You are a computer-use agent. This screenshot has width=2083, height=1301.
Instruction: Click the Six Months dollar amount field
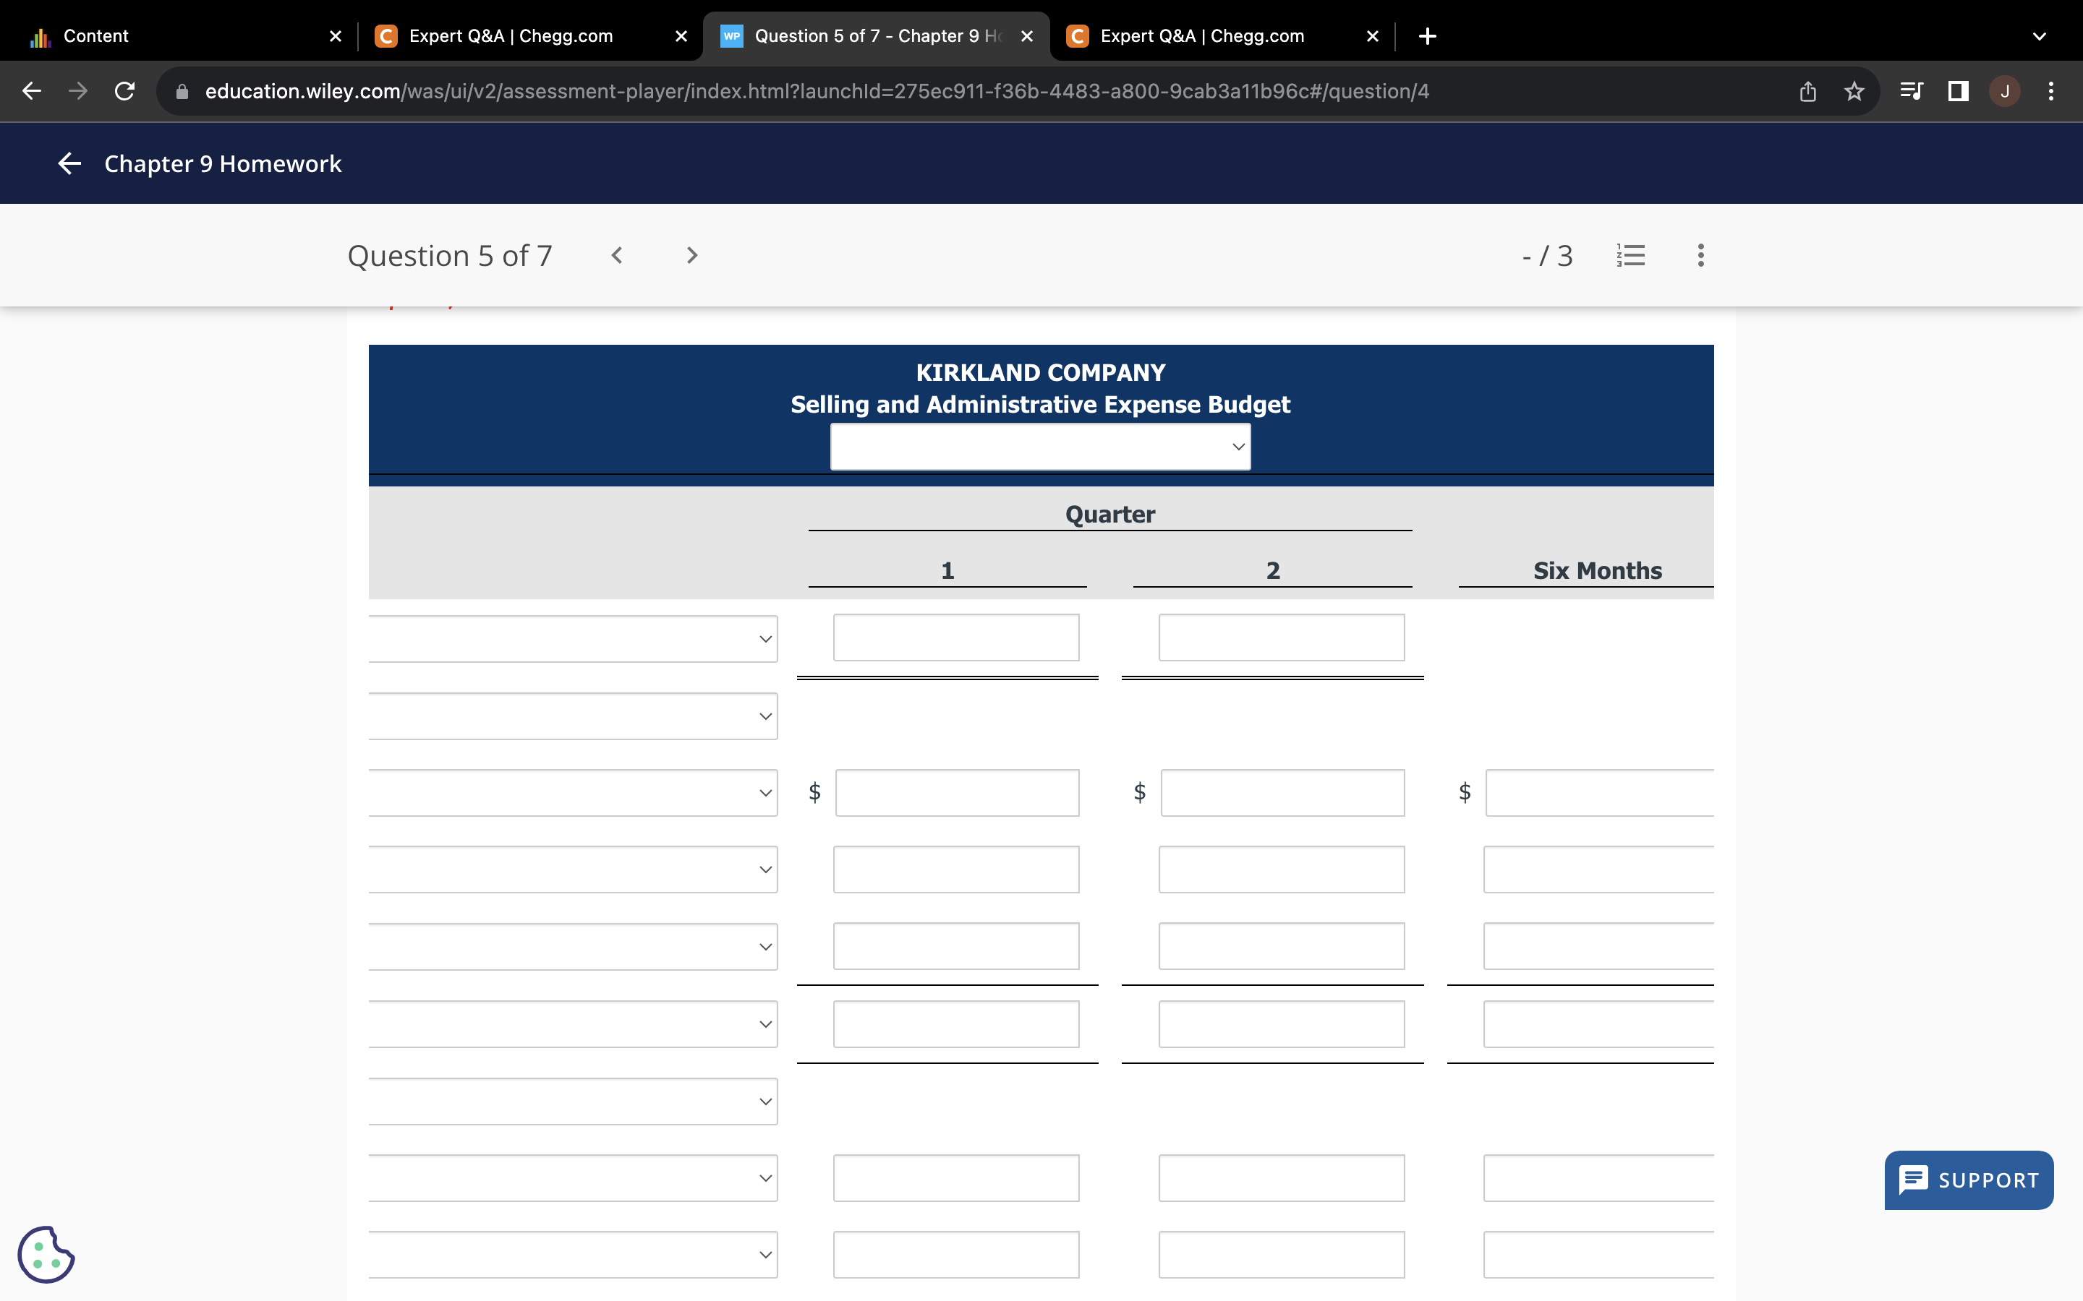(1598, 792)
